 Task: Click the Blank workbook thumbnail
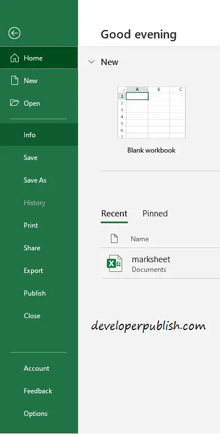pyautogui.click(x=152, y=112)
